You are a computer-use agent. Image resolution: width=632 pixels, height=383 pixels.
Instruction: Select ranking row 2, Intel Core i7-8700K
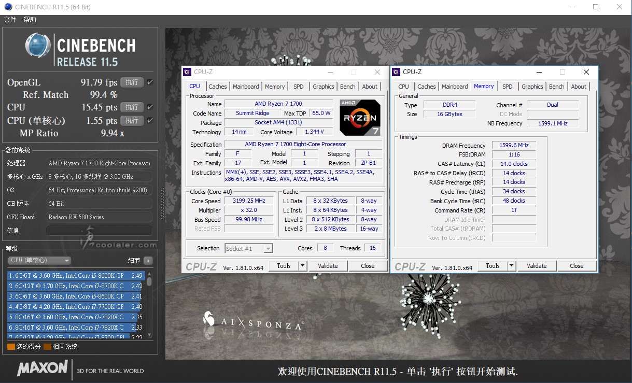76,286
